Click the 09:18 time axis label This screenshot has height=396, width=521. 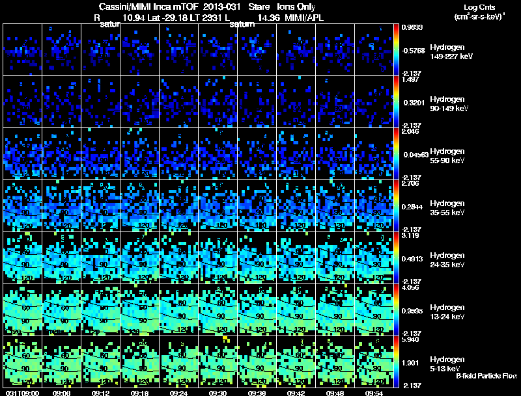[139, 393]
